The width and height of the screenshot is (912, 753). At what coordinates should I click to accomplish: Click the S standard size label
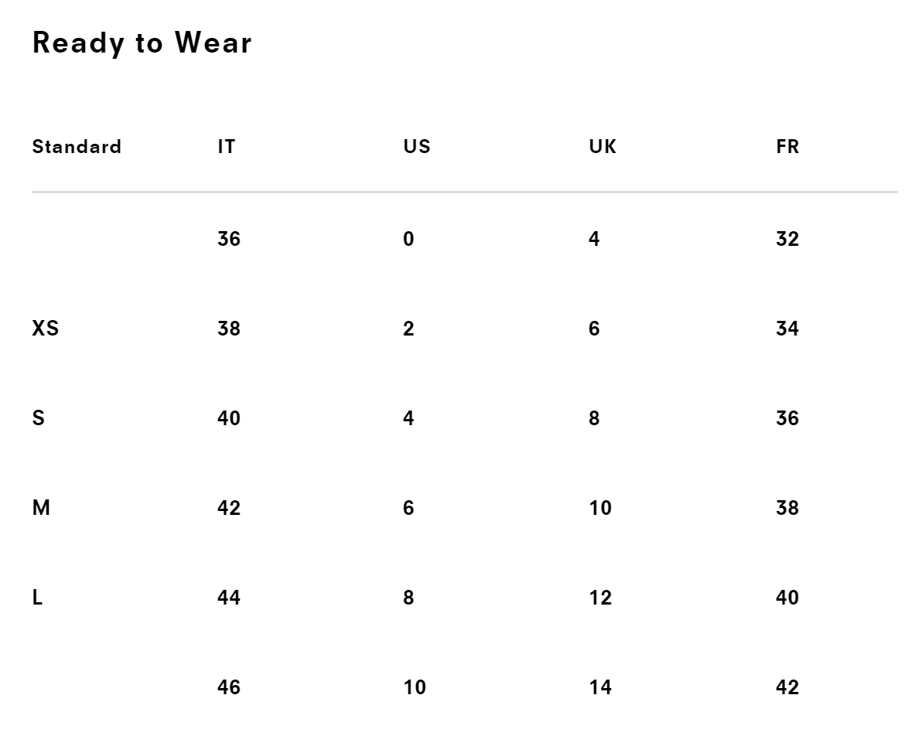39,418
